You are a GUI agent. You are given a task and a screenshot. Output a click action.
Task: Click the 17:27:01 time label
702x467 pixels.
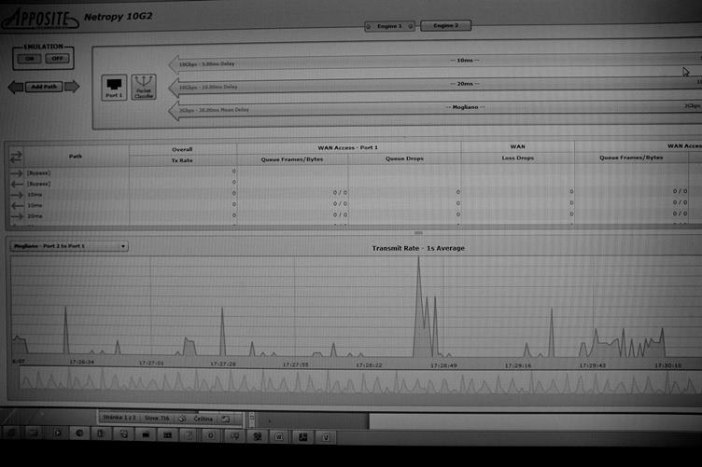coord(151,364)
